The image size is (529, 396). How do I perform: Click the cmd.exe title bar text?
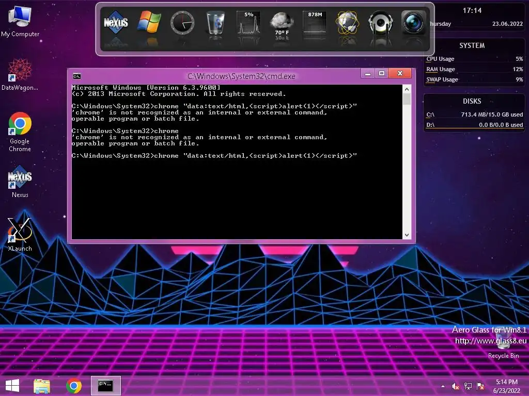[x=241, y=76]
